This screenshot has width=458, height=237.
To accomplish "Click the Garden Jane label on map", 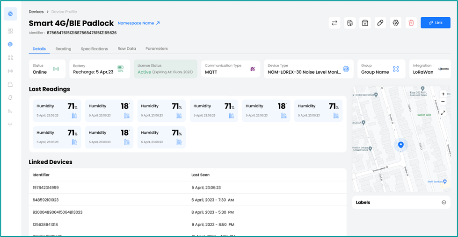I will 424,115.
